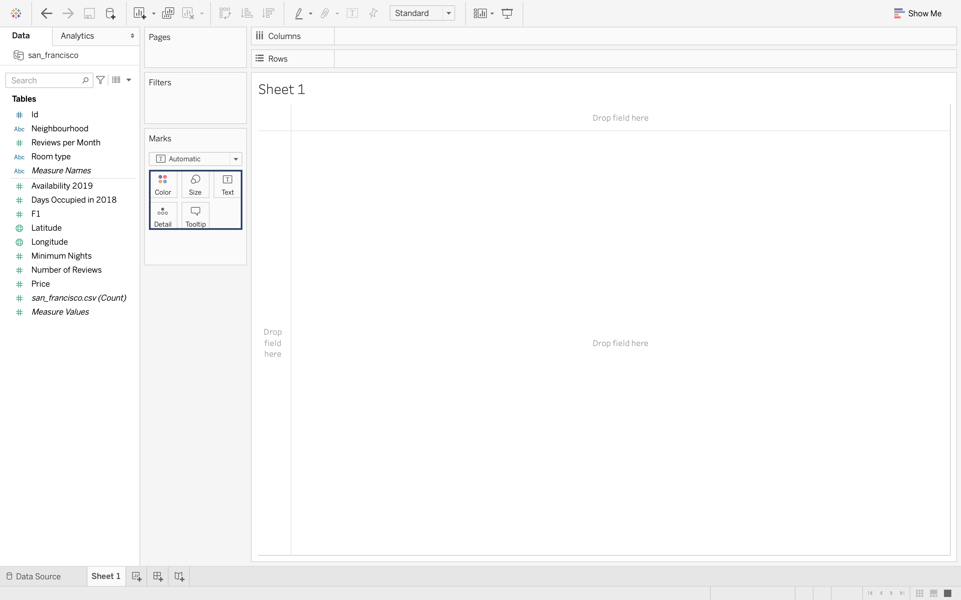Select the Neighbourhood field

60,129
